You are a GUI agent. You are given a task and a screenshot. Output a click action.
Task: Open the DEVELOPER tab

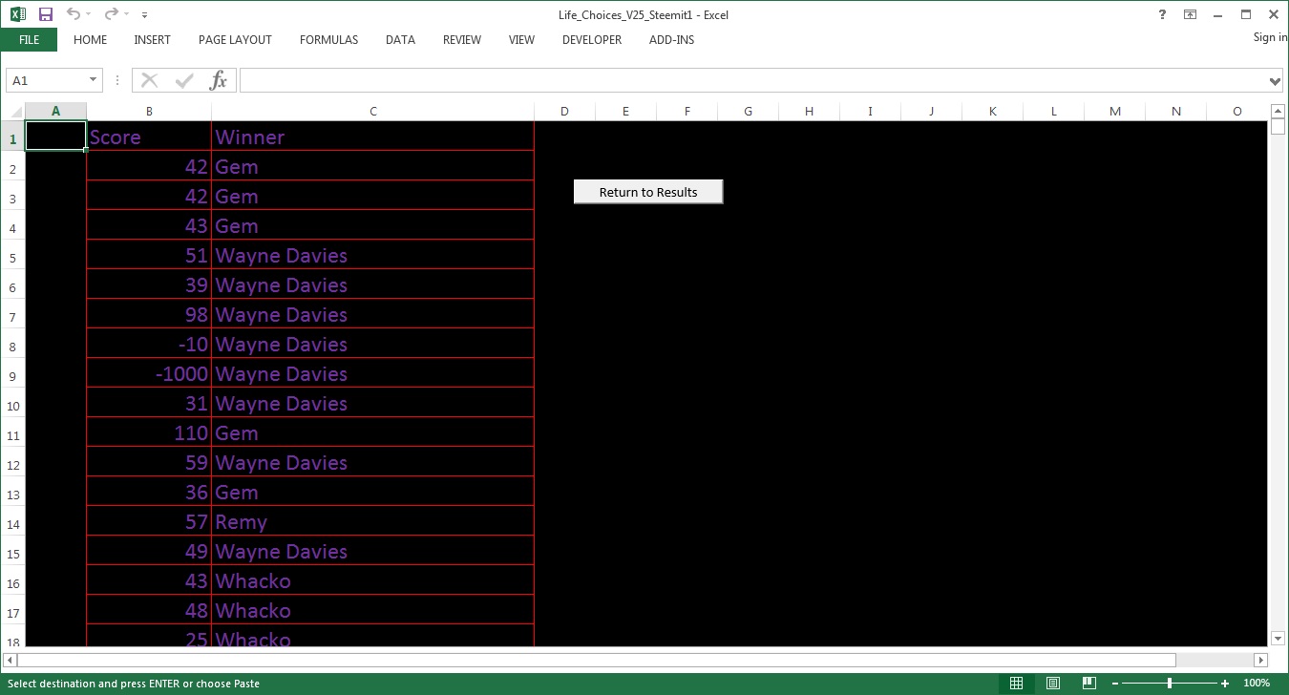tap(592, 40)
